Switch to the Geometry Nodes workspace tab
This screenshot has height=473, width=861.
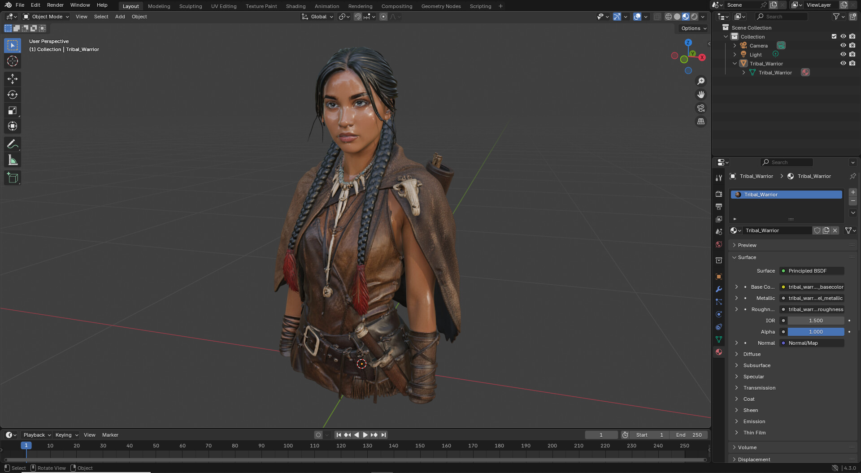(441, 6)
